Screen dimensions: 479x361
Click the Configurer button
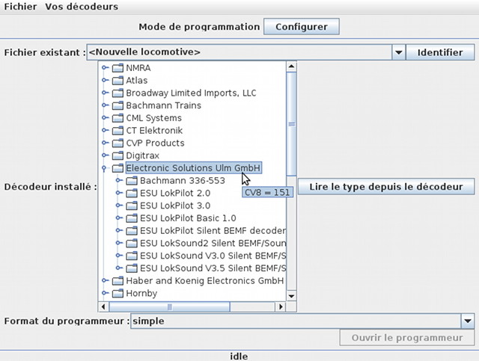tap(301, 27)
